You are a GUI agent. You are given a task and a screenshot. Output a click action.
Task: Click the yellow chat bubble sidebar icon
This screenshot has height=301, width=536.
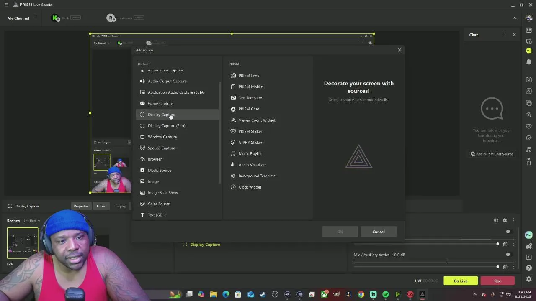tap(529, 51)
